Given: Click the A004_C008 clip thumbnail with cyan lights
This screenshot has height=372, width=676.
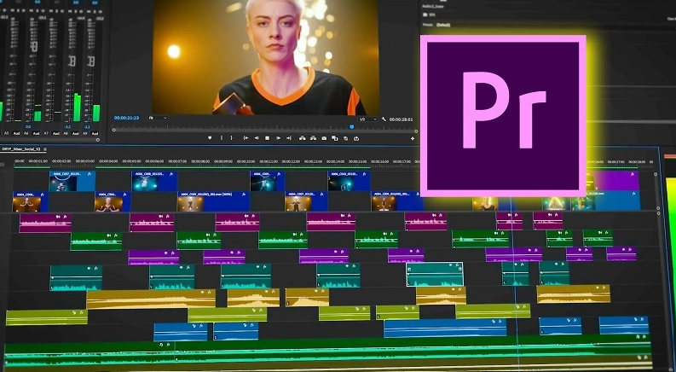Looking at the screenshot, I should [145, 183].
